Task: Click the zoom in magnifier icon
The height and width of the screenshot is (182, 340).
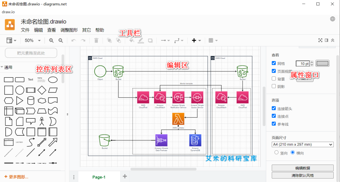Action: (x=51, y=40)
